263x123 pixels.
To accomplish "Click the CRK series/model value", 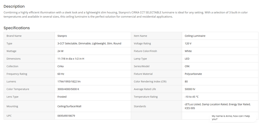I will pos(187,66).
